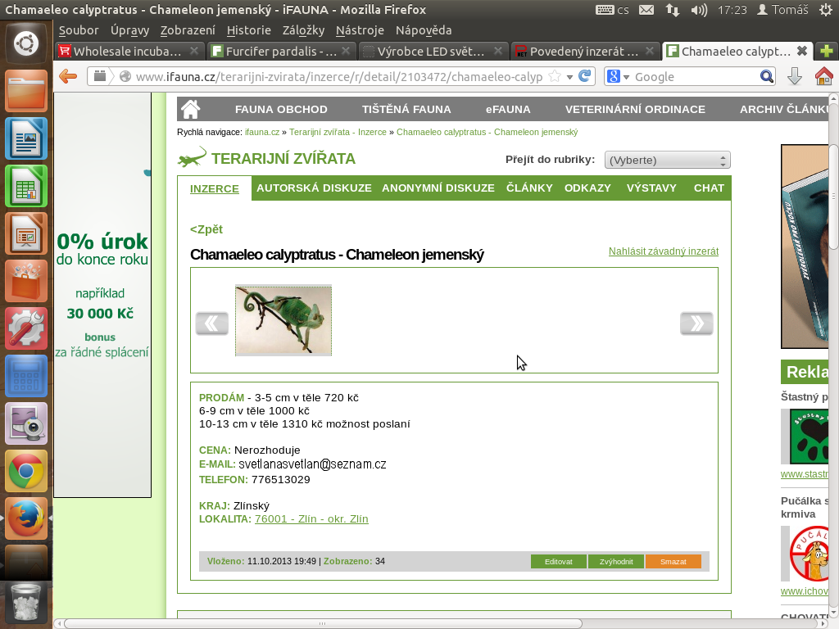
Task: Open the Downloads arrow in toolbar
Action: 794,76
